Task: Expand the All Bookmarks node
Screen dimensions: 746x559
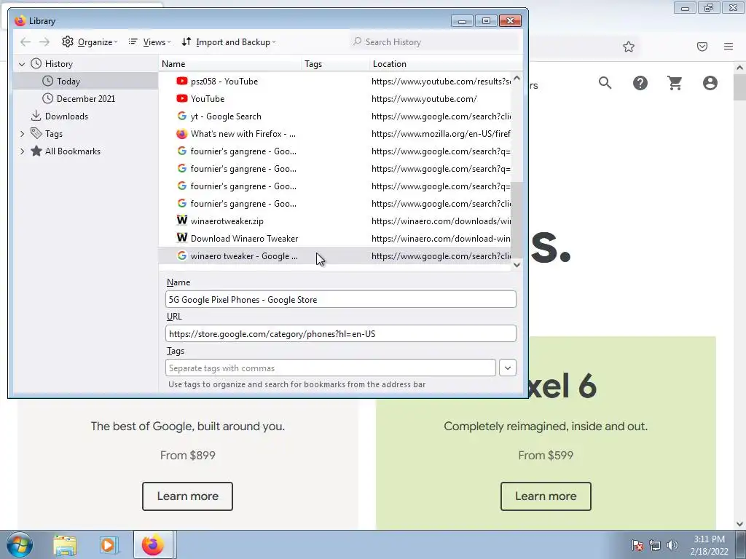Action: click(22, 151)
